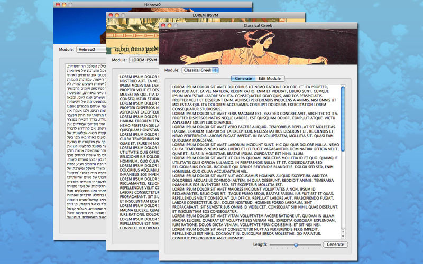
Task: Click inside the generated text area of Classical Greek window
Action: [255, 162]
